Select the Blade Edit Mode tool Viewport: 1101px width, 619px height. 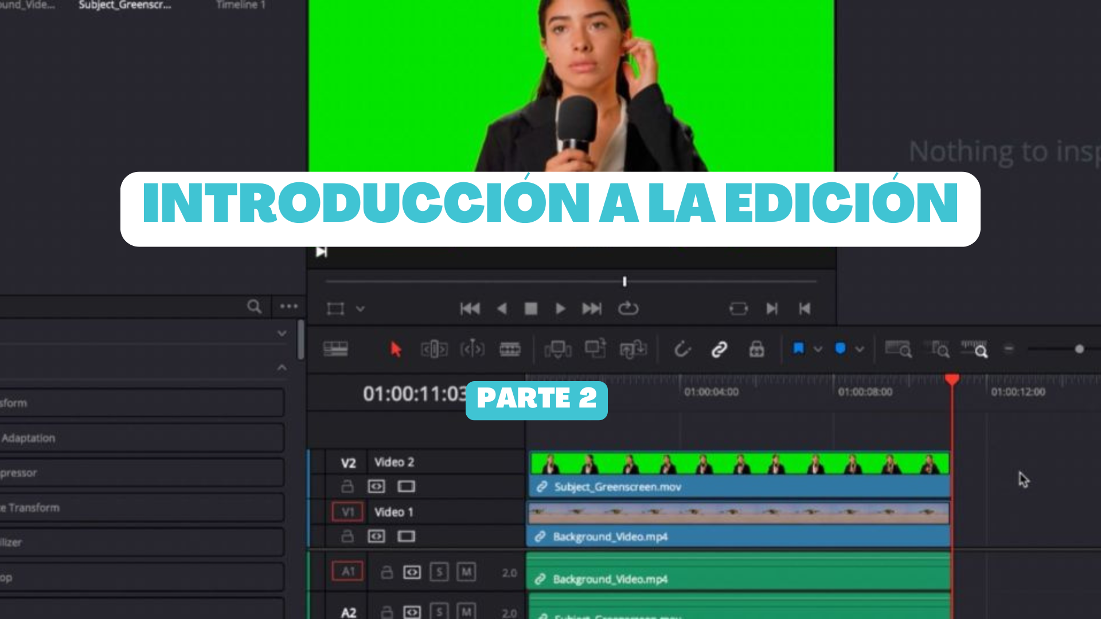[x=510, y=348]
